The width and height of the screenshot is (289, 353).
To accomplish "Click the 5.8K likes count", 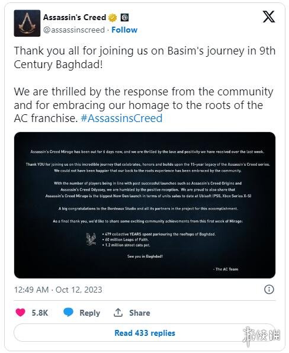I will pyautogui.click(x=40, y=313).
